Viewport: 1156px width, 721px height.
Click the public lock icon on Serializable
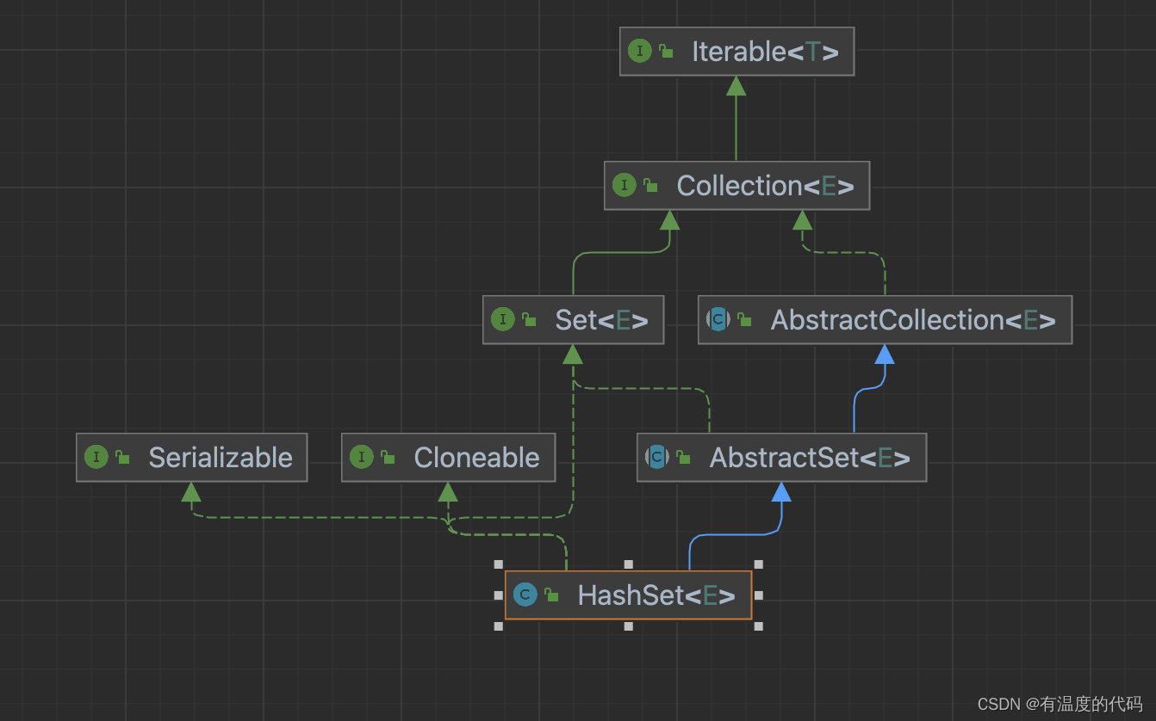122,458
